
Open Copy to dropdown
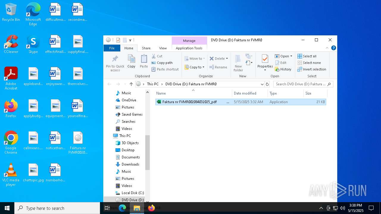(194, 67)
